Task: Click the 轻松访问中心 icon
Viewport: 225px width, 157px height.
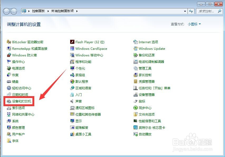Action: point(9,88)
